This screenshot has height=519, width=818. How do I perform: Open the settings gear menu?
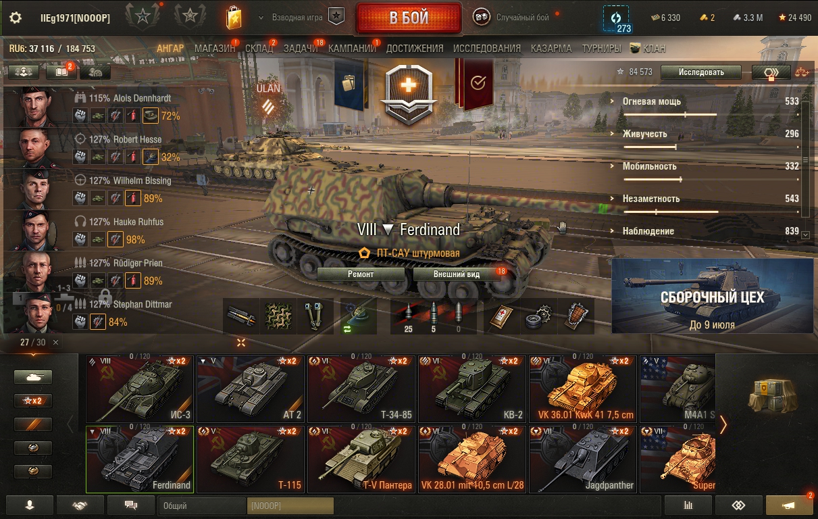(x=16, y=18)
